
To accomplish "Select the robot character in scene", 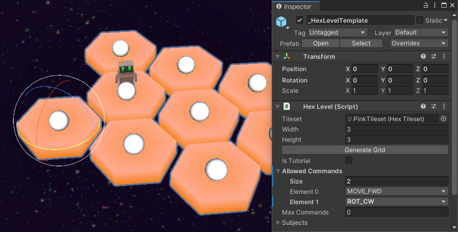I will [126, 72].
